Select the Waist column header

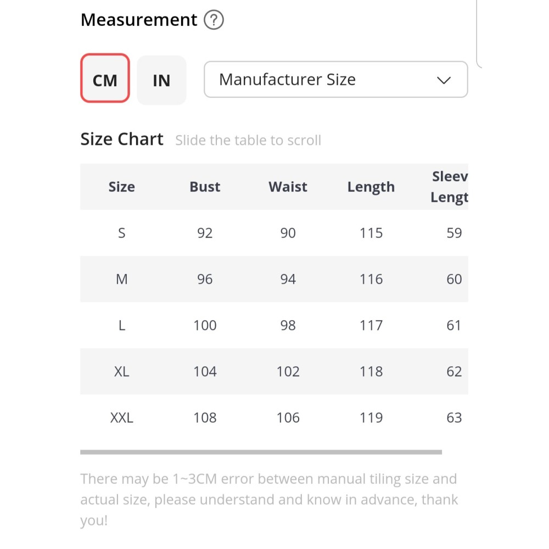288,187
